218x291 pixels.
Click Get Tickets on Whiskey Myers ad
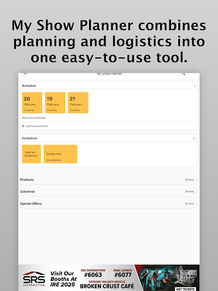pos(185,289)
